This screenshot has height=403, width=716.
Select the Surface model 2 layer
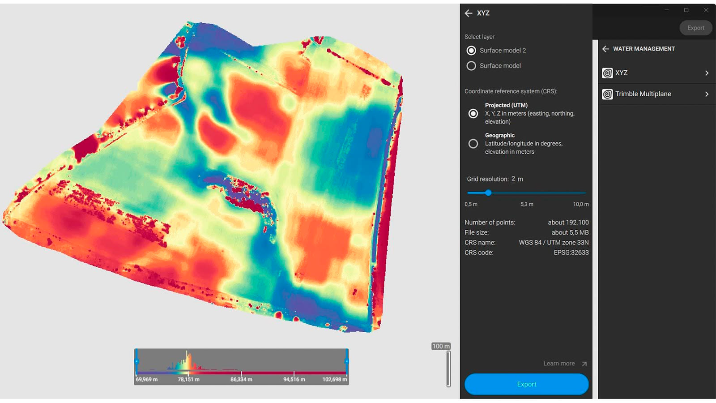tap(471, 50)
